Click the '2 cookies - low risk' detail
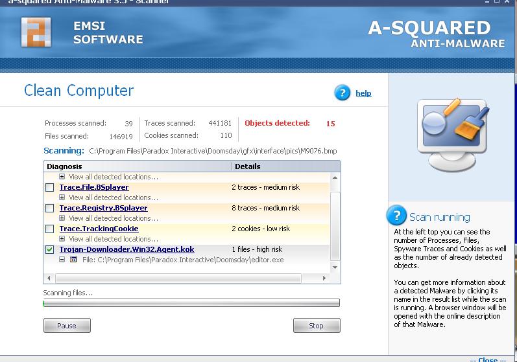Viewport: 517px width, 362px height. pyautogui.click(x=261, y=229)
